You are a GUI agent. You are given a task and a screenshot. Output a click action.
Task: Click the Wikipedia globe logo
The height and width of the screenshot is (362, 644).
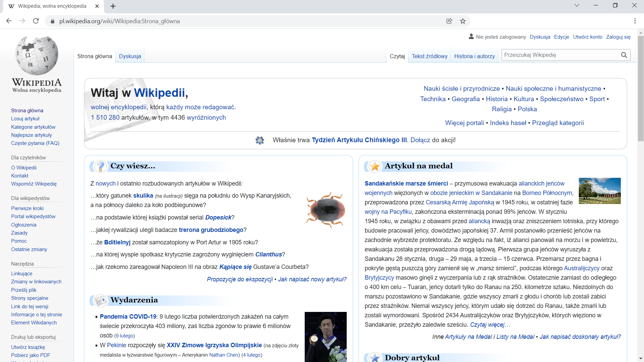(x=37, y=54)
